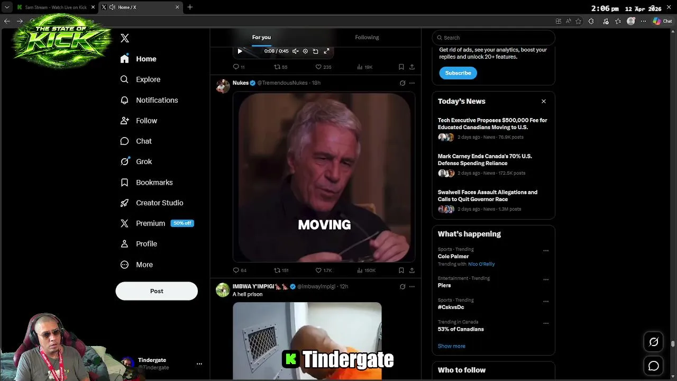Open Nukes profile avatar
The image size is (677, 381).
[223, 86]
